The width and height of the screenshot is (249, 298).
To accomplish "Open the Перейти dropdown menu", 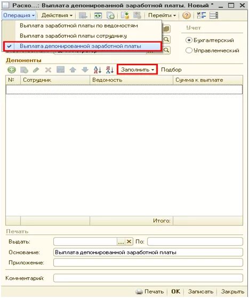I will pyautogui.click(x=162, y=15).
